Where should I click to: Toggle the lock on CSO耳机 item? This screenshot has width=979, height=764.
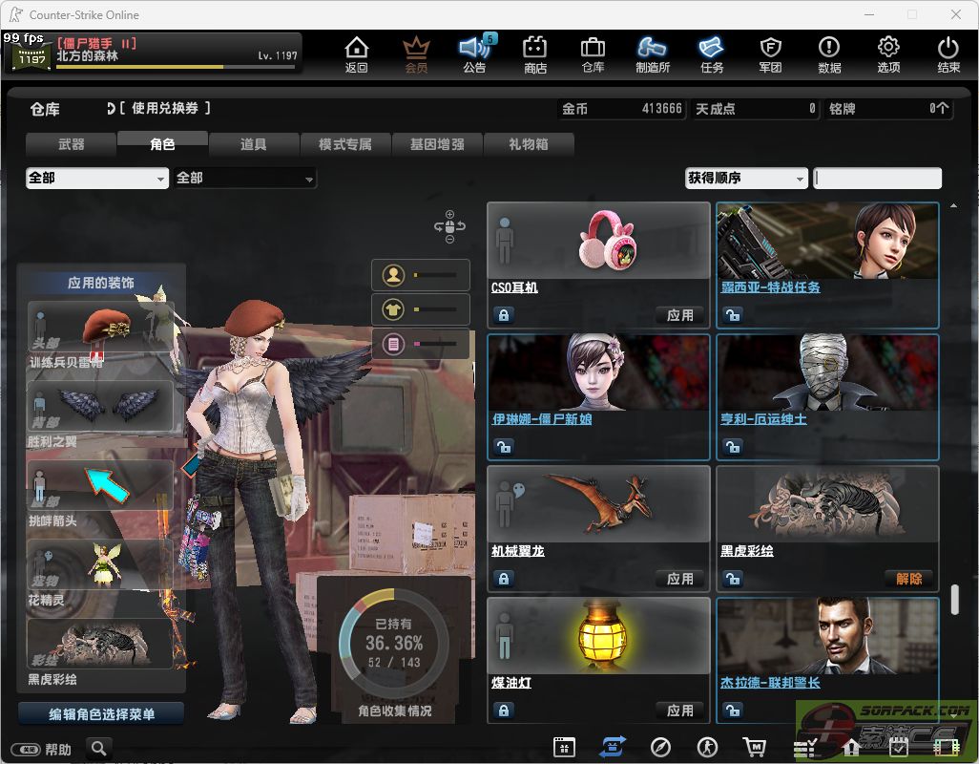click(504, 315)
